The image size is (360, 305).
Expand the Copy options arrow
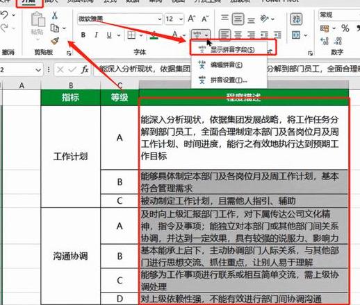point(64,28)
